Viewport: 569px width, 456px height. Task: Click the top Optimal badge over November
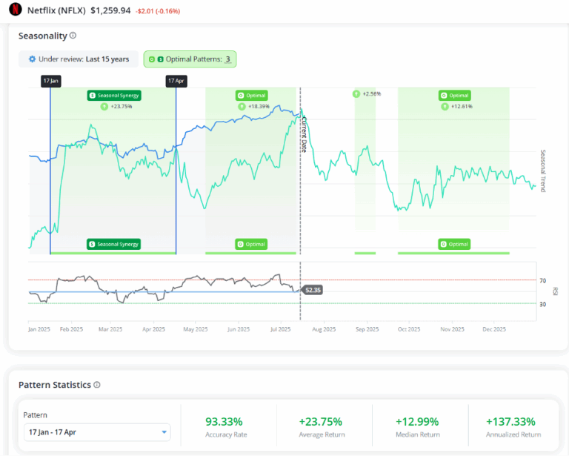(455, 96)
